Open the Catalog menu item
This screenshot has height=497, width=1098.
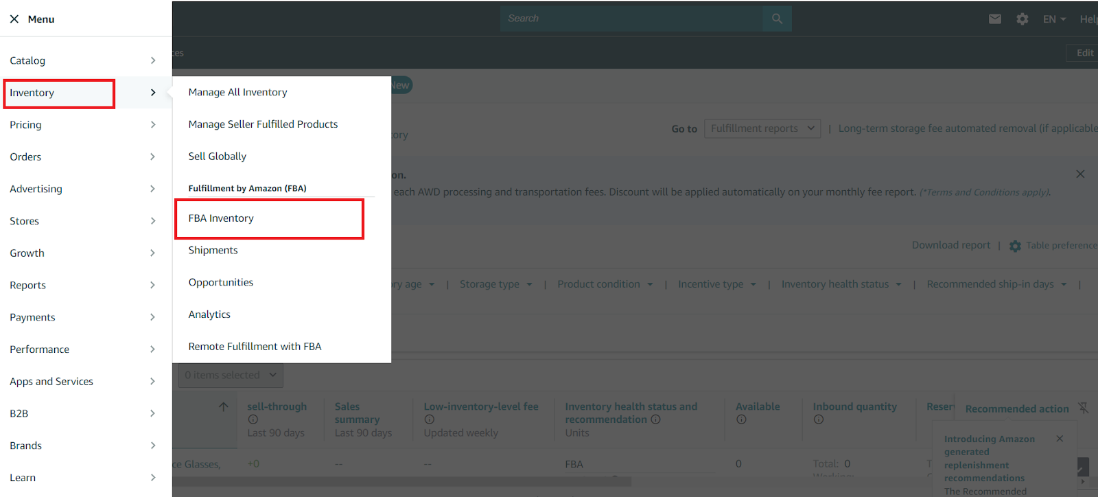point(27,60)
